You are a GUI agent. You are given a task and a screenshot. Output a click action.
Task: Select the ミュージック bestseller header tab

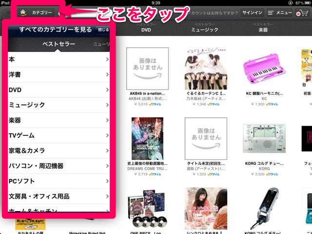205,28
